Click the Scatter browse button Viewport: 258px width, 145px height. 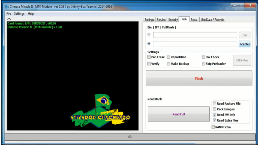click(x=245, y=44)
